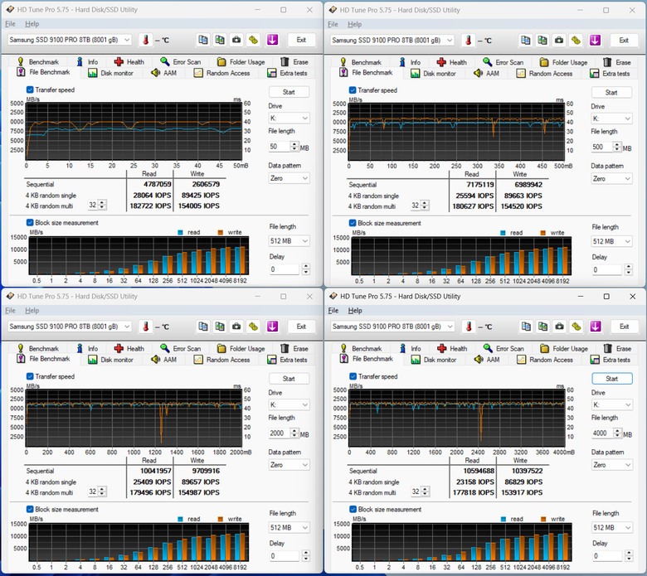Click 4 KB random multi 32 stepper in top-right window
Viewport: 647px width, 576px height.
pyautogui.click(x=425, y=205)
